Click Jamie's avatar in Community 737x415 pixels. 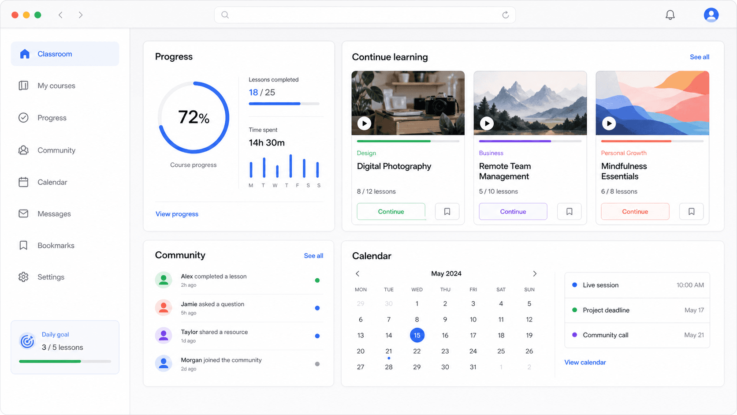(164, 308)
